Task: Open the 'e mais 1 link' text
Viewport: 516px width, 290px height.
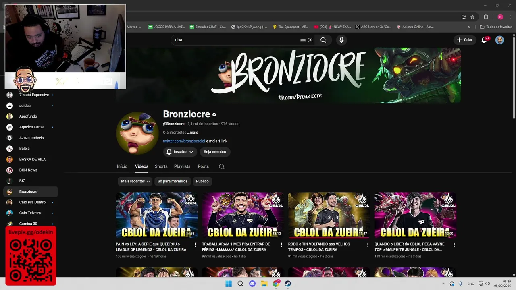Action: click(217, 141)
